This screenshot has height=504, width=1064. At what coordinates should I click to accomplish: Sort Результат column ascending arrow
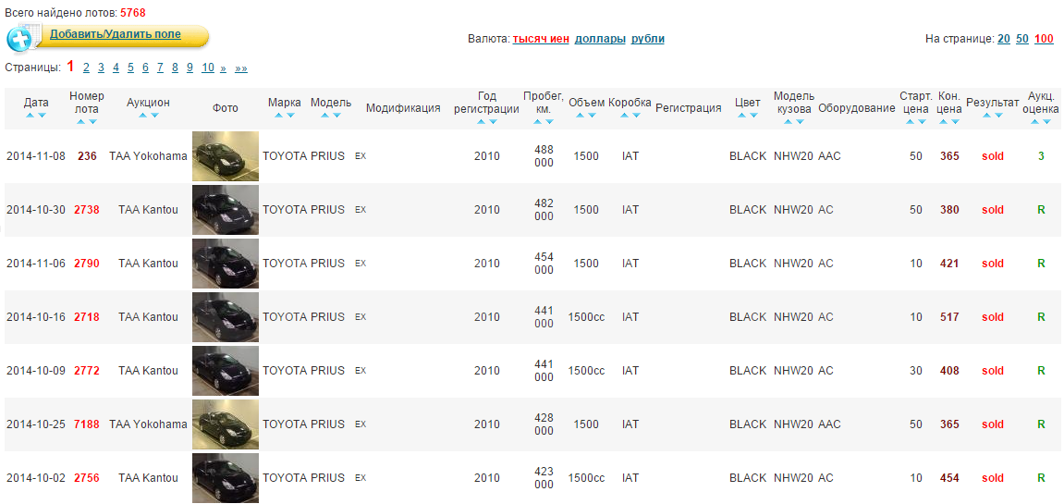pos(986,116)
